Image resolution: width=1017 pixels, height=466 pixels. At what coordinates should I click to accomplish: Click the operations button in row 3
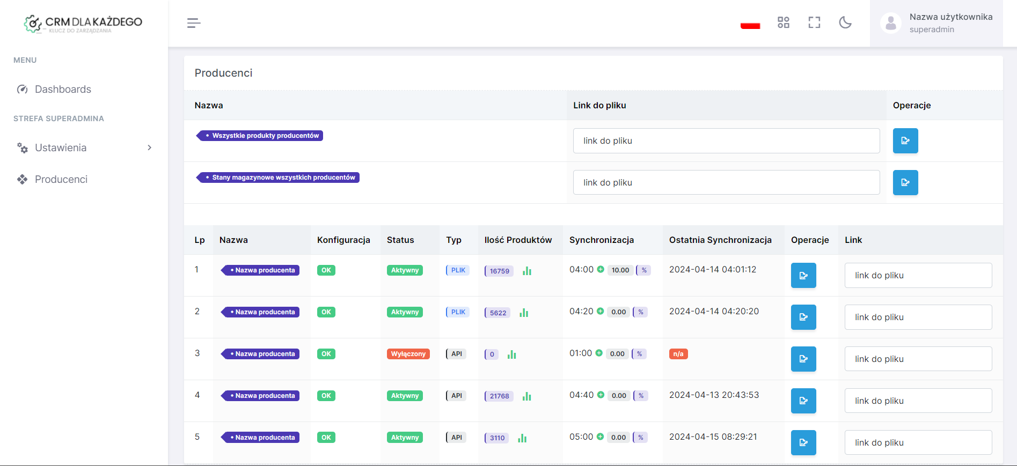tap(803, 359)
